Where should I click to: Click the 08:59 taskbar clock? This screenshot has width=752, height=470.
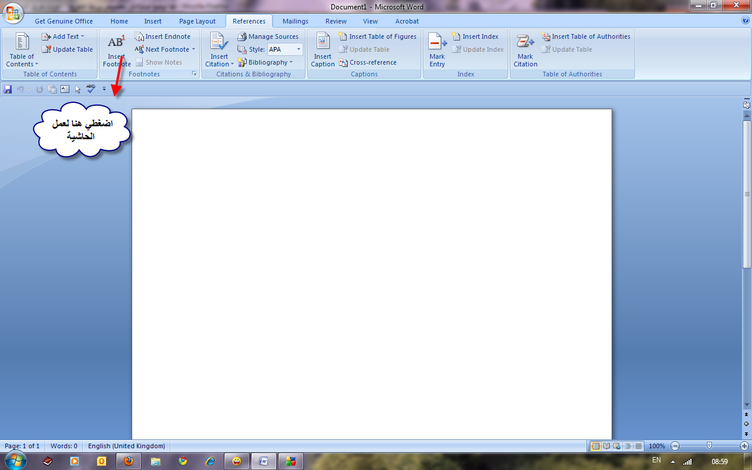tap(720, 462)
